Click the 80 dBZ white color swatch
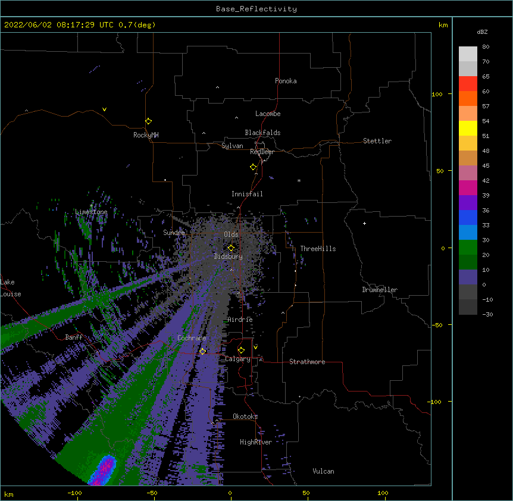 pyautogui.click(x=468, y=54)
